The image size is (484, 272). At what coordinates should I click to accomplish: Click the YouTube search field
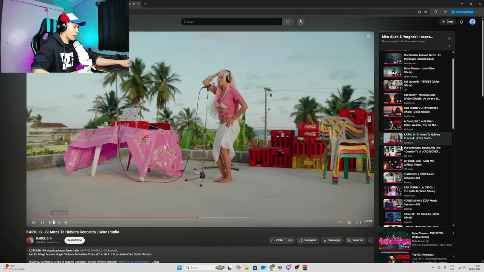pyautogui.click(x=231, y=22)
